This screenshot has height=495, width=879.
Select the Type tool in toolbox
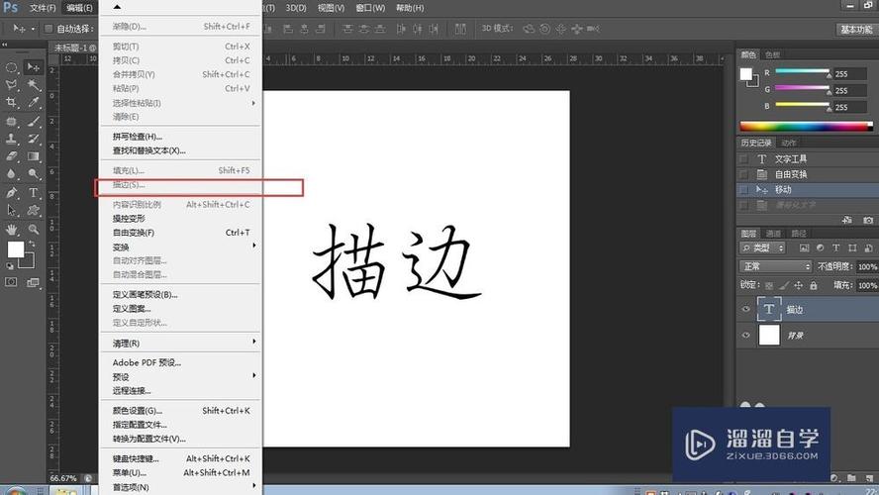[34, 193]
